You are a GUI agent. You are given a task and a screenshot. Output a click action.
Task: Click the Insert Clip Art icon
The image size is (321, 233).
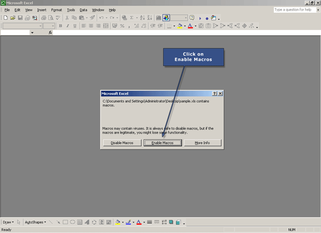pos(102,222)
